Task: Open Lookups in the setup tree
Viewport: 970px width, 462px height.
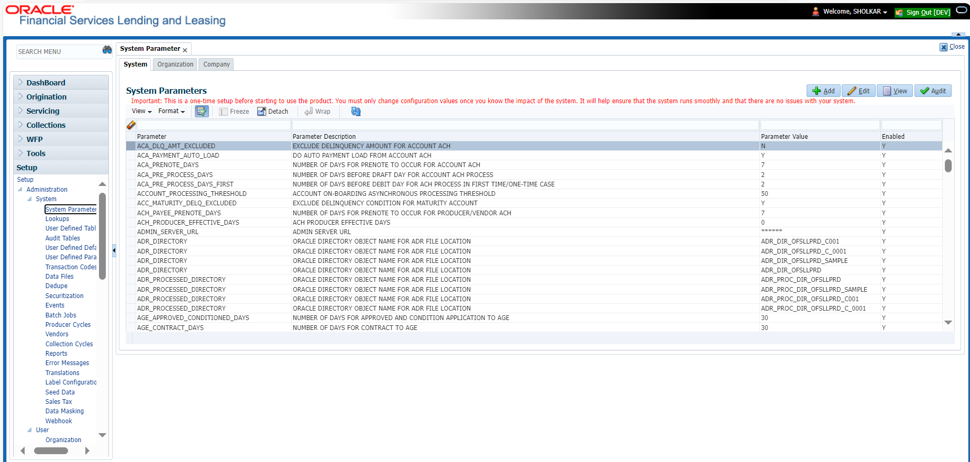Action: 57,219
